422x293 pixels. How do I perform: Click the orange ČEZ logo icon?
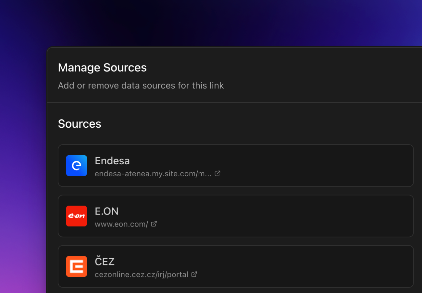[77, 266]
